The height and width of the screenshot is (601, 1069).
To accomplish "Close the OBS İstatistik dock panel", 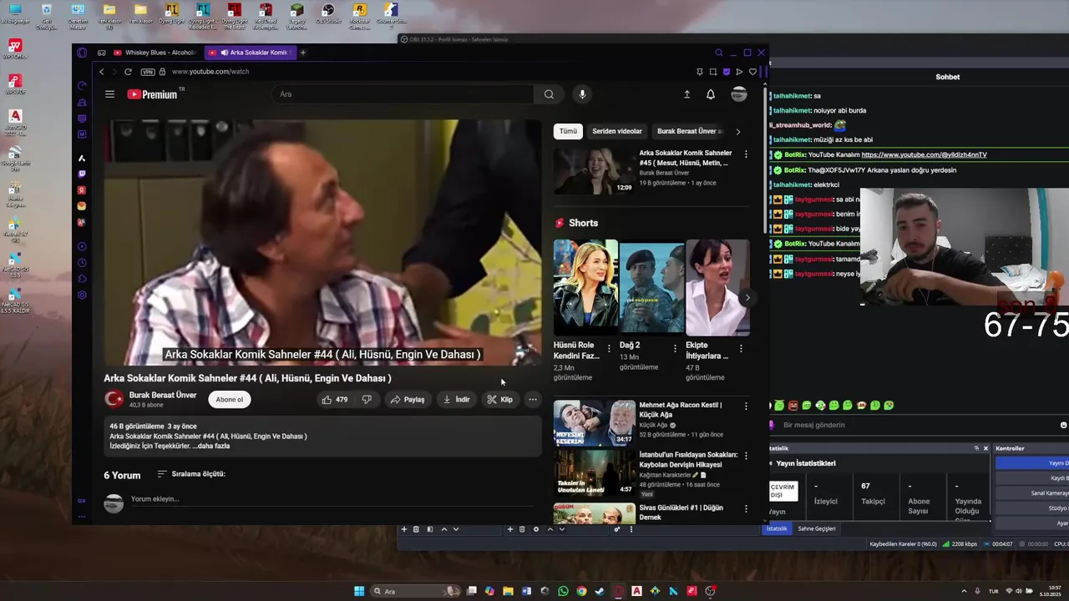I will (x=985, y=448).
